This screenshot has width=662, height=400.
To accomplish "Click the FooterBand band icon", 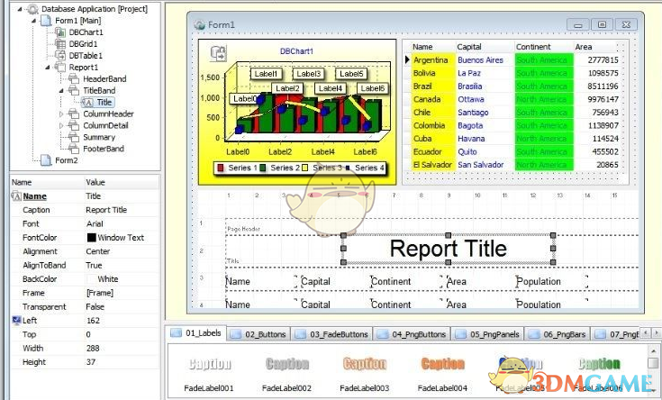I will tap(74, 149).
